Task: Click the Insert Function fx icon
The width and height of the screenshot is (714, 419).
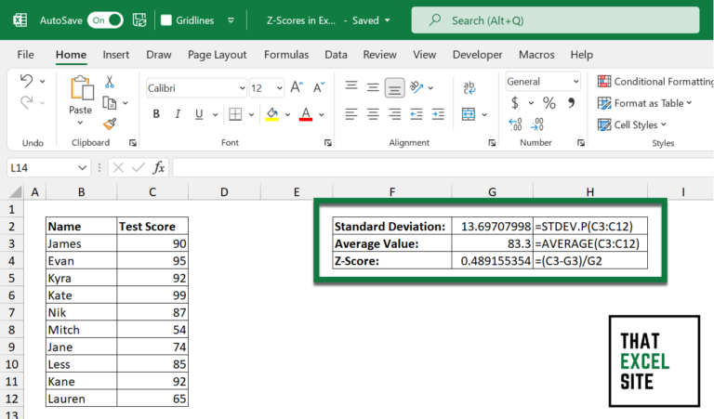Action: (159, 167)
